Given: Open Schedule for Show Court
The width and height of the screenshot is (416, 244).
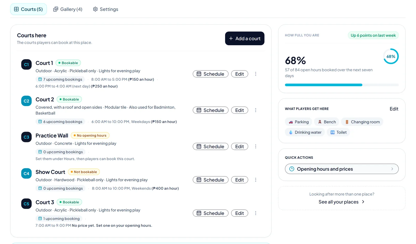Looking at the screenshot, I should [x=211, y=180].
